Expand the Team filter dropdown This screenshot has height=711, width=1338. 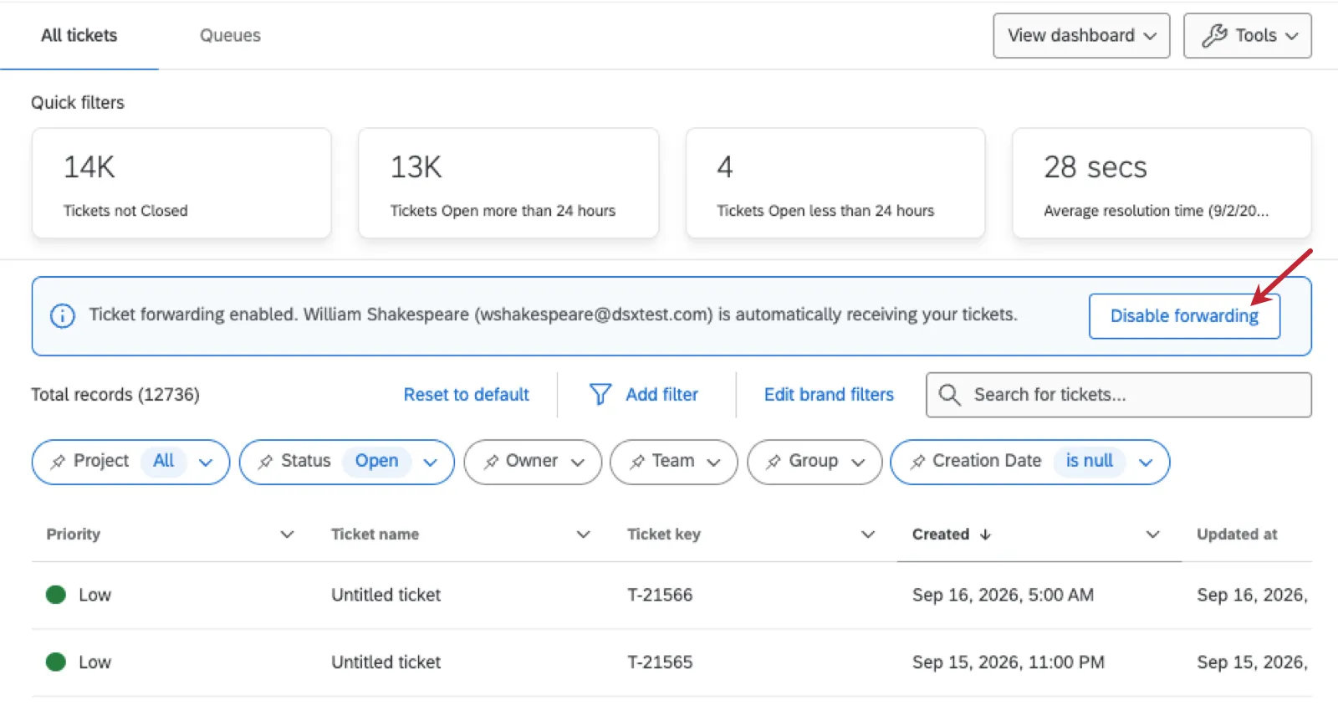coord(674,462)
